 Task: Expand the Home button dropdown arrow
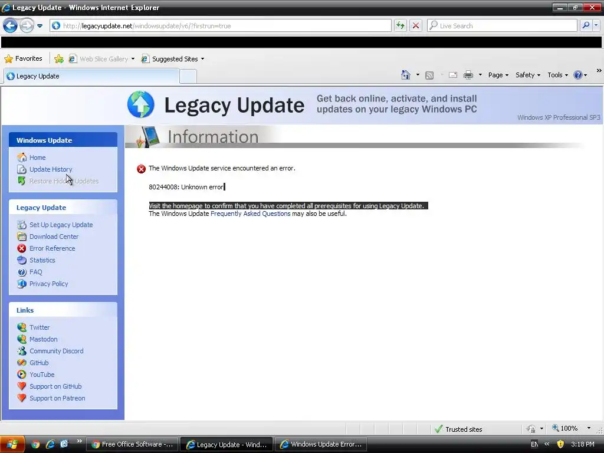pyautogui.click(x=418, y=75)
